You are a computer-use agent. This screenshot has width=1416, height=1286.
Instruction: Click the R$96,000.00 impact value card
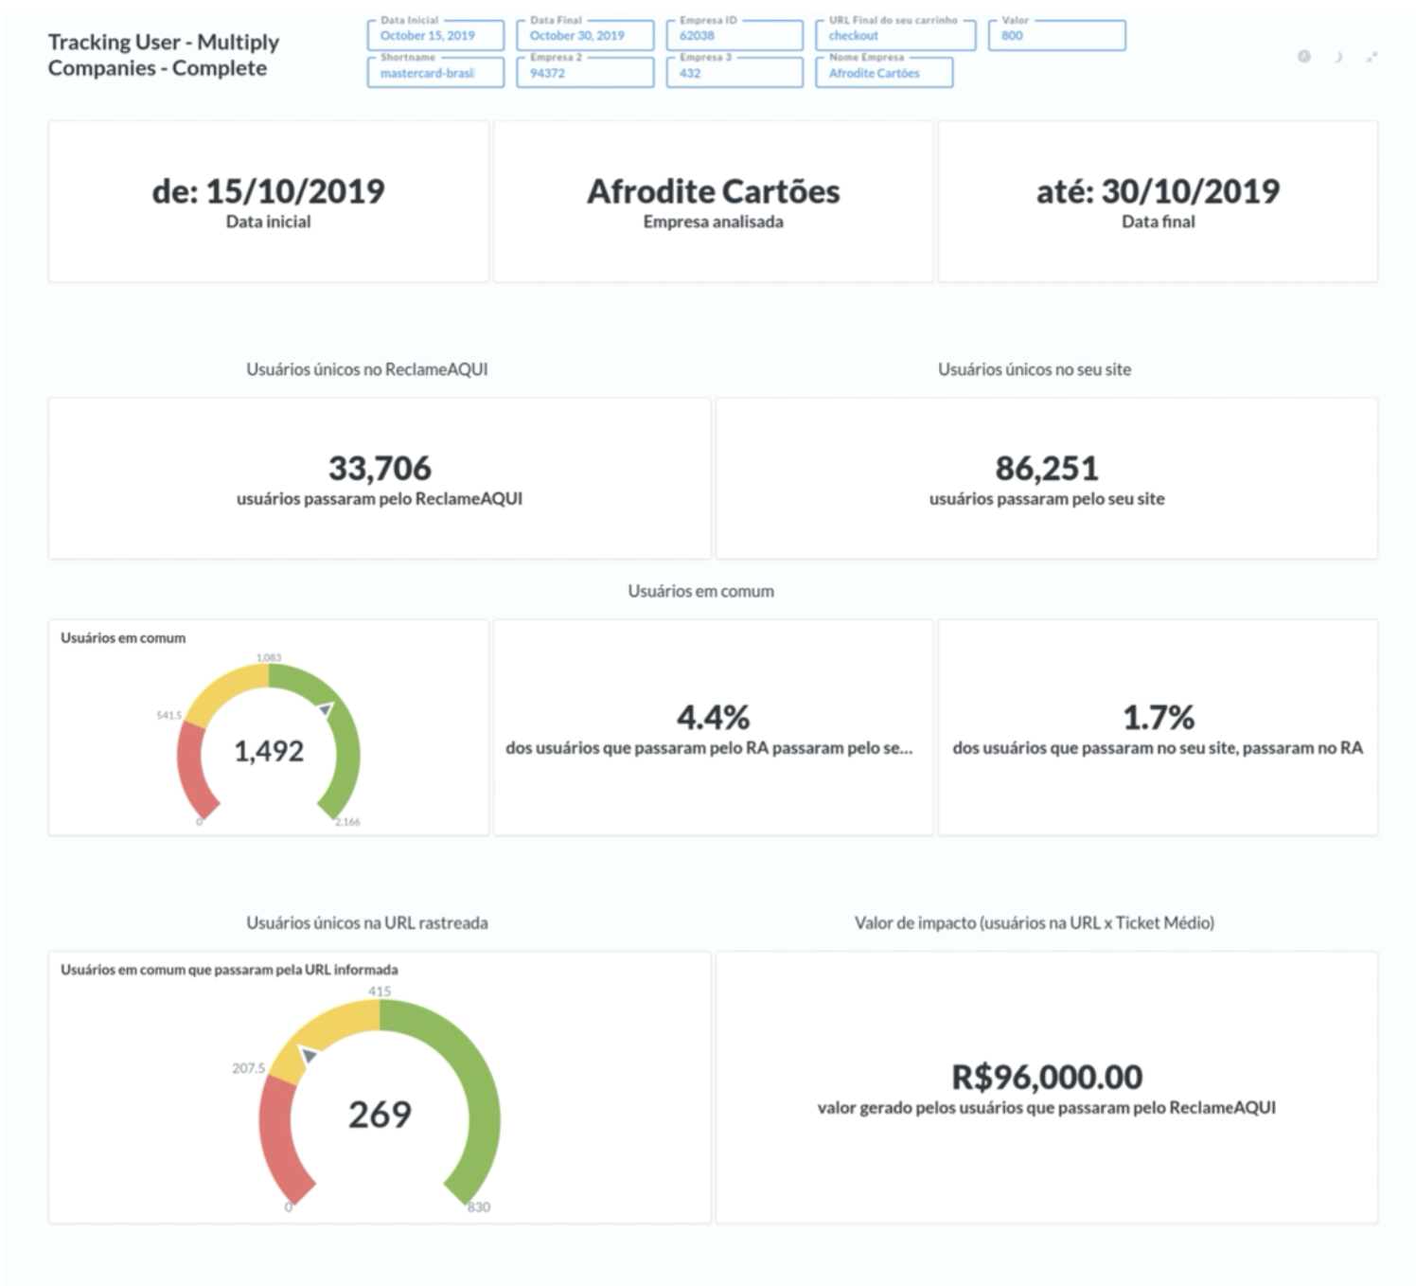(1047, 1087)
